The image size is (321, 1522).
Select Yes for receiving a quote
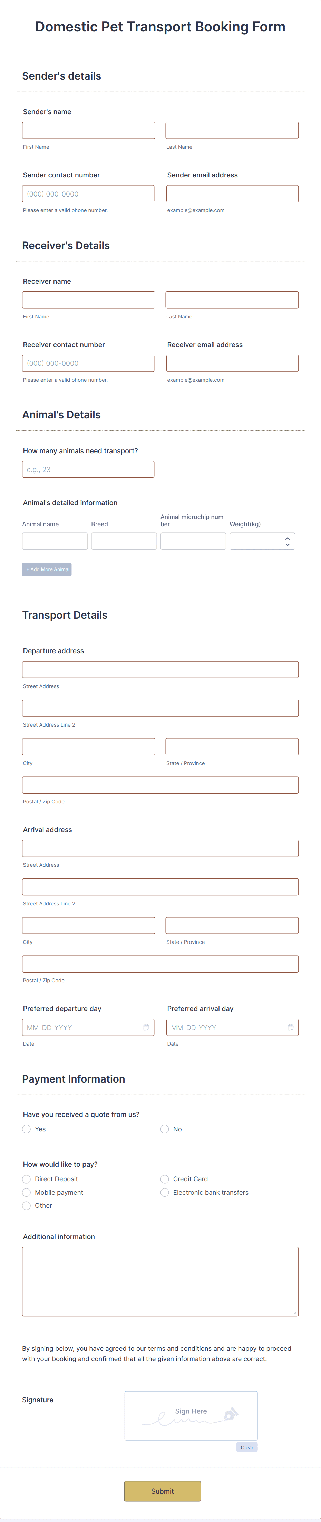point(26,1129)
